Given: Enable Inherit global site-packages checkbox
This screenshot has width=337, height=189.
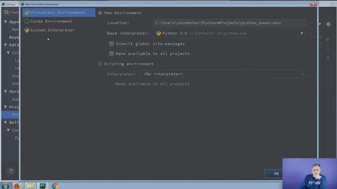Looking at the screenshot, I should pos(111,44).
